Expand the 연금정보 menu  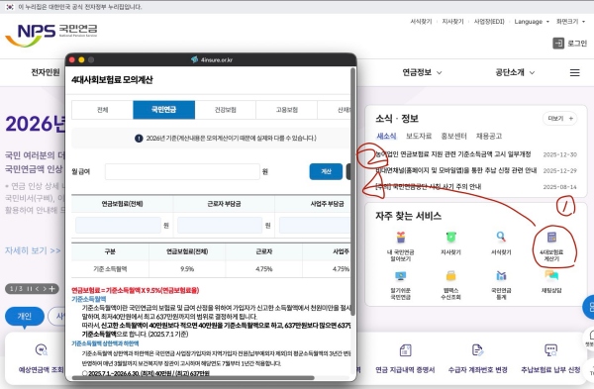point(422,72)
